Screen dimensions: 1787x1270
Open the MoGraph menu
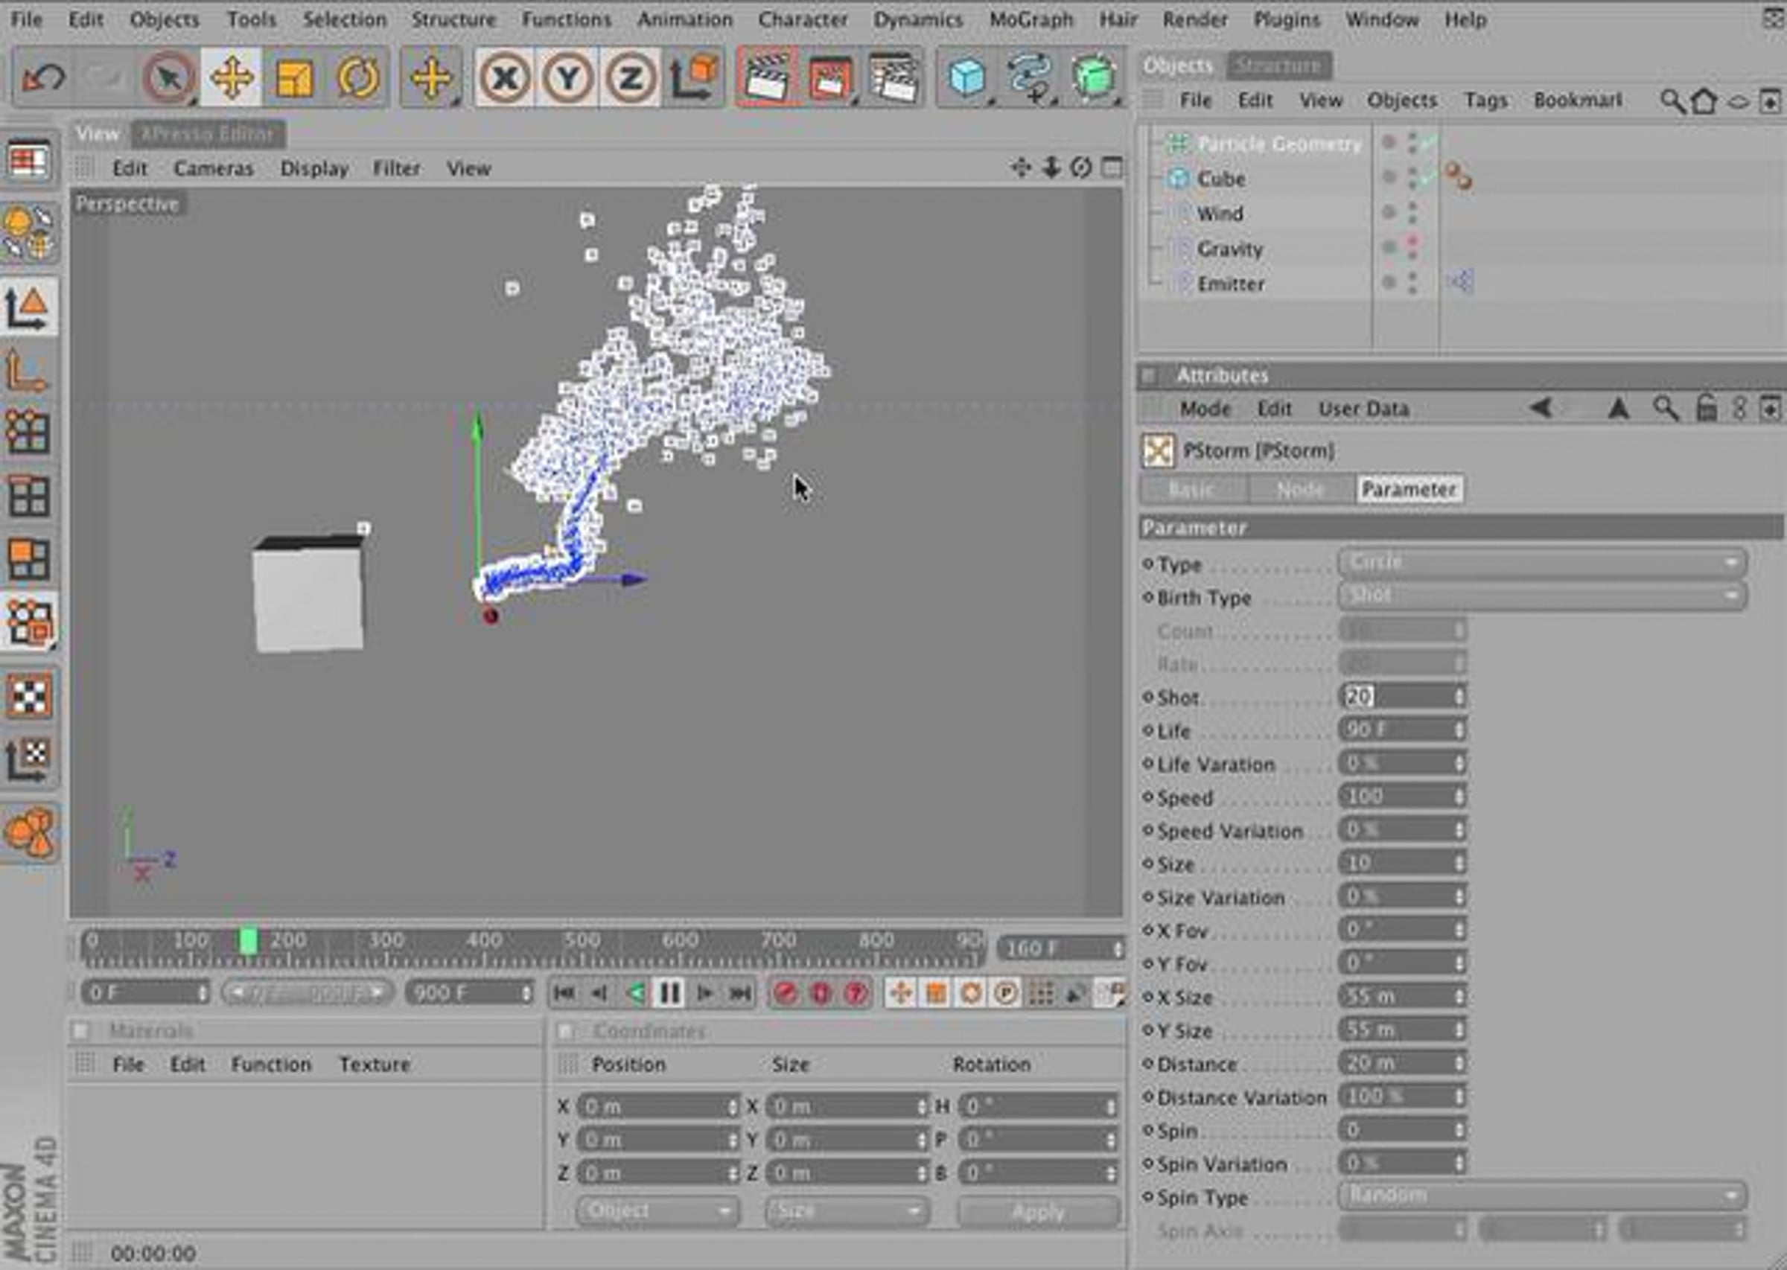pos(1030,19)
